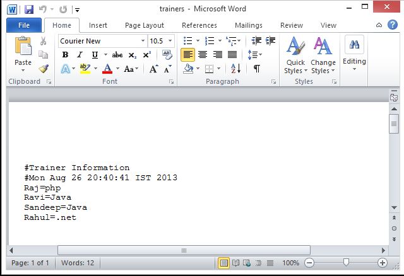Click Shading paint bucket icon
Image resolution: width=404 pixels, height=276 pixels.
pos(188,69)
